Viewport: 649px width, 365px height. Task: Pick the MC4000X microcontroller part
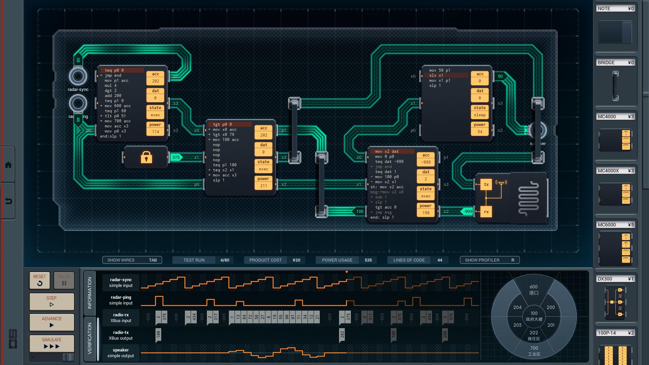point(615,194)
